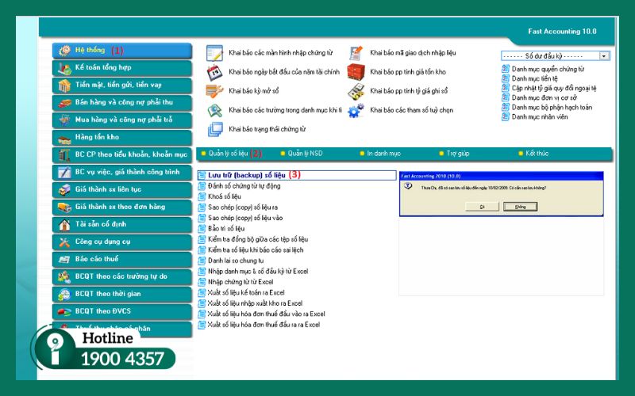Viewport: 635px width, 396px height.
Task: Open Xuất số liệu hóa đơn thuế đầu vào ra Excel
Action: point(267,314)
